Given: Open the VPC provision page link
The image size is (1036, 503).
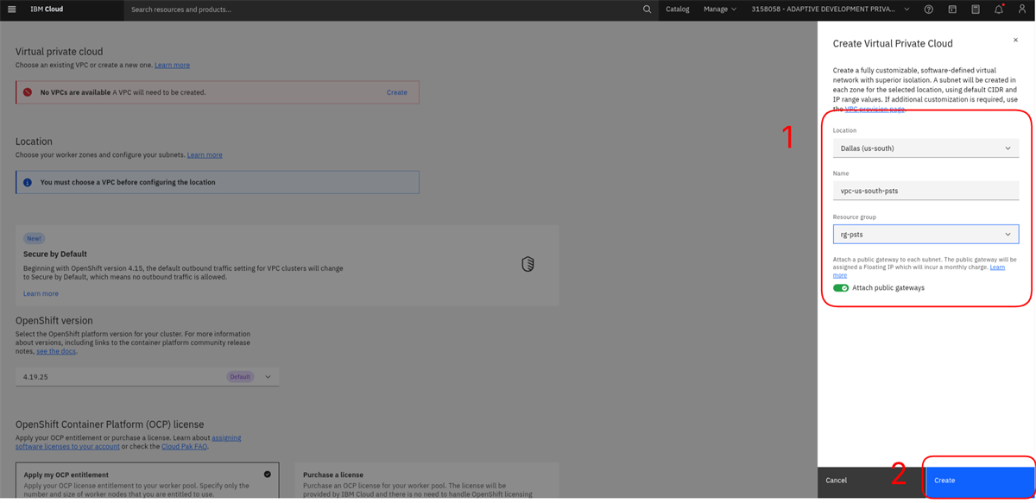Looking at the screenshot, I should (875, 110).
